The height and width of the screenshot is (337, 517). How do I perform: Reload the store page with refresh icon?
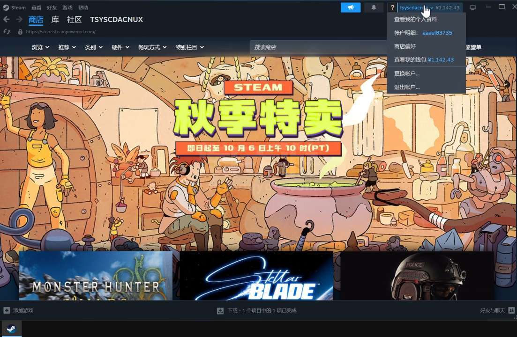click(x=7, y=32)
